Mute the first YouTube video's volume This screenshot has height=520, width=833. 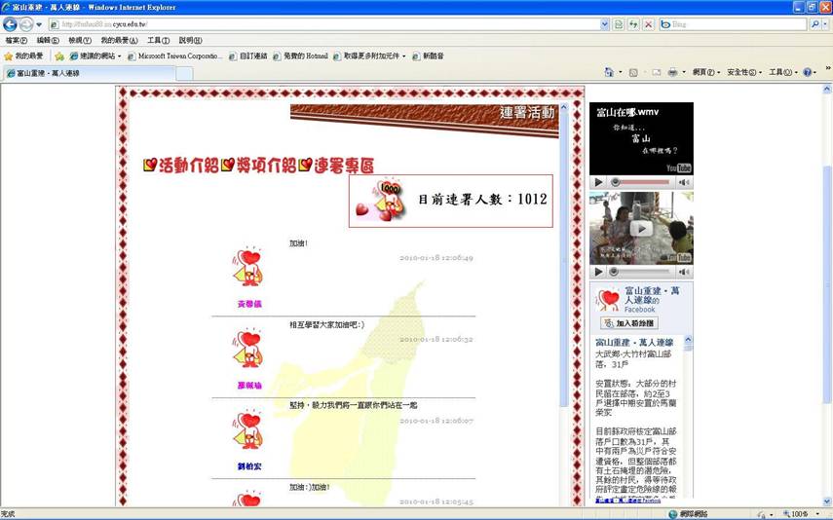tap(684, 182)
